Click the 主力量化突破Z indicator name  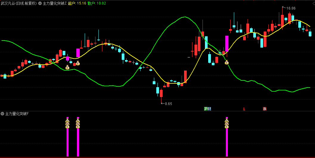pyautogui.click(x=55, y=3)
